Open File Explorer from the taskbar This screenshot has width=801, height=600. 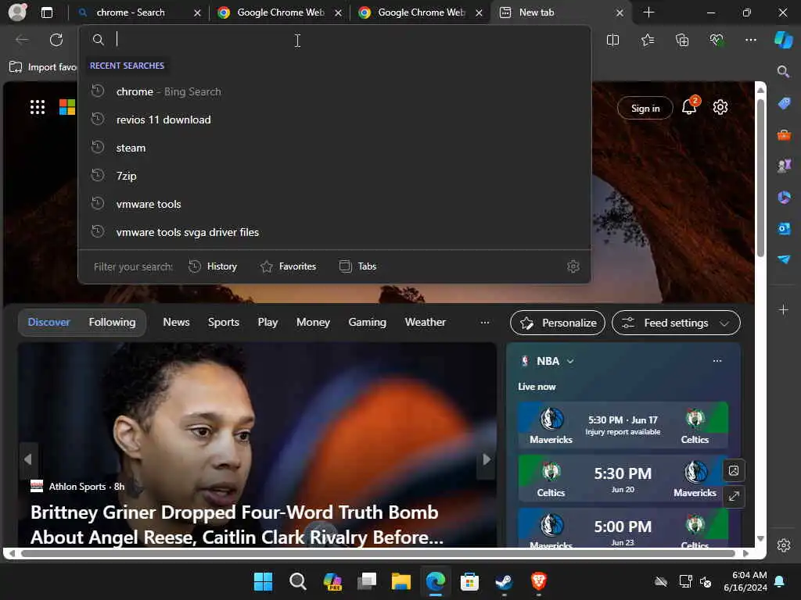(x=401, y=581)
